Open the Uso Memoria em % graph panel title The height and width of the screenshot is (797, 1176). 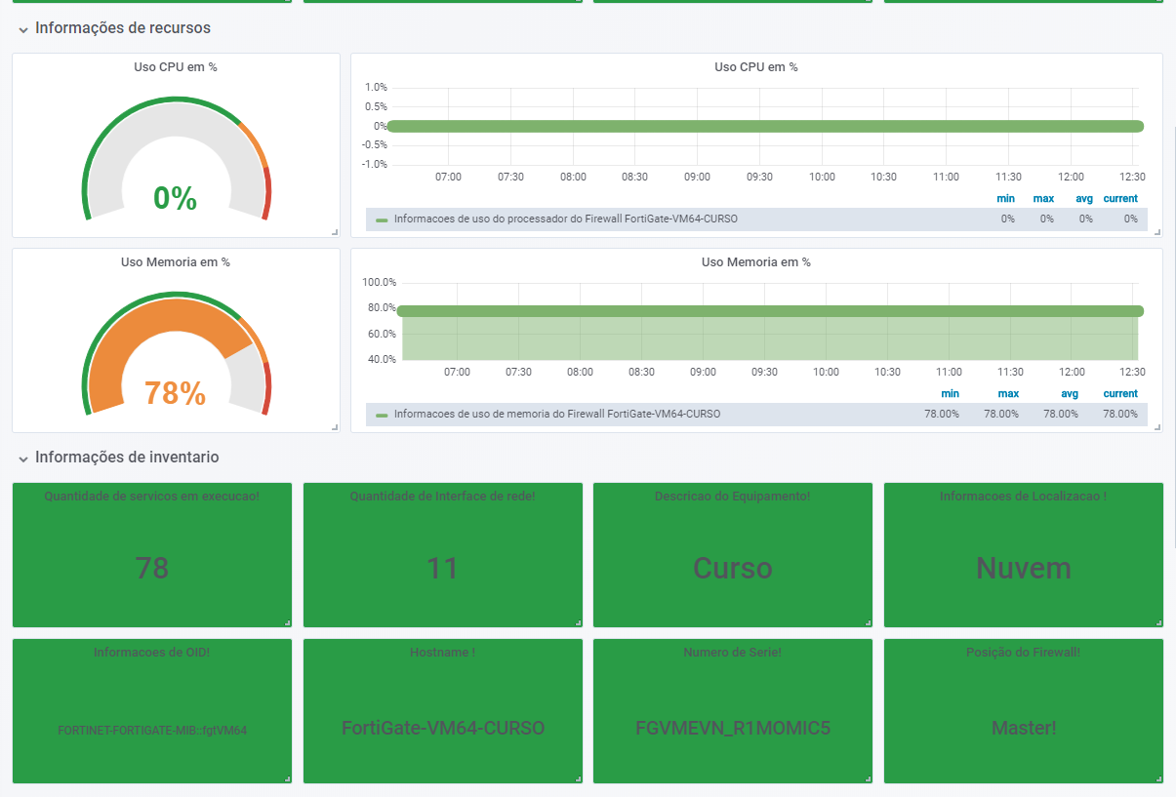756,262
